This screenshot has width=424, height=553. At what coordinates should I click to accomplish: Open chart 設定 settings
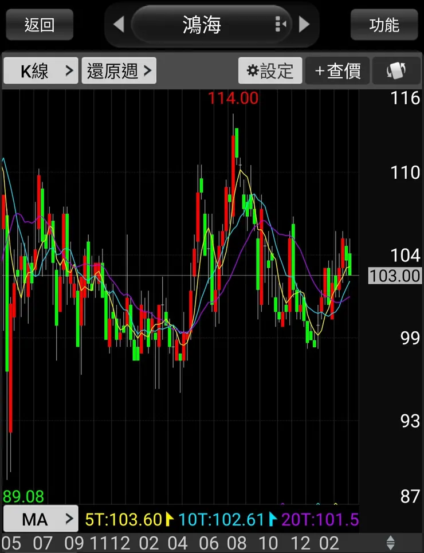pyautogui.click(x=270, y=70)
